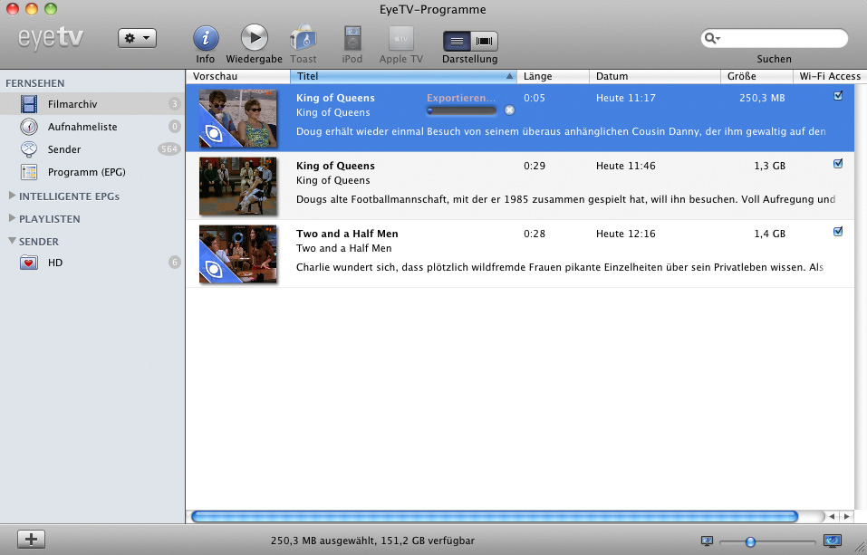Click the Charlie wundert sich description
The width and height of the screenshot is (867, 555).
click(560, 267)
